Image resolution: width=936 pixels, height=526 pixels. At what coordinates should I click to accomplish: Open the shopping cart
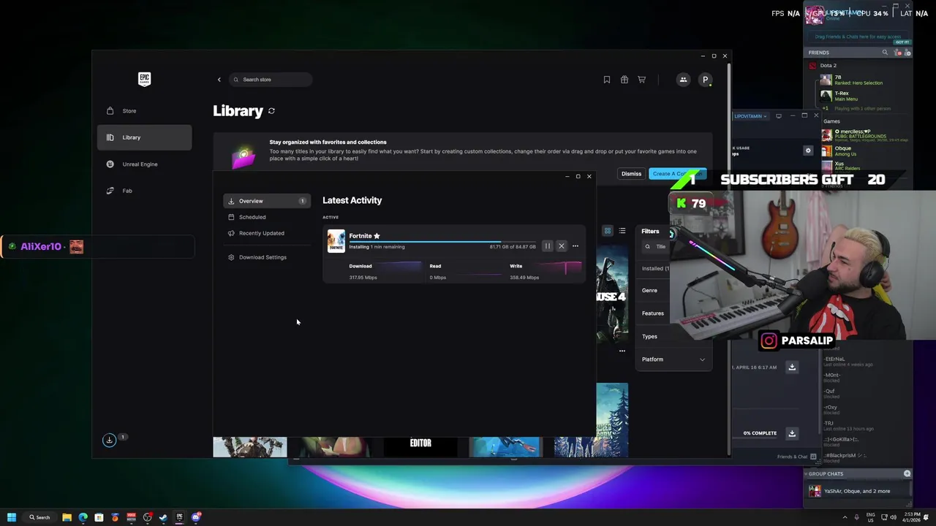(x=642, y=80)
